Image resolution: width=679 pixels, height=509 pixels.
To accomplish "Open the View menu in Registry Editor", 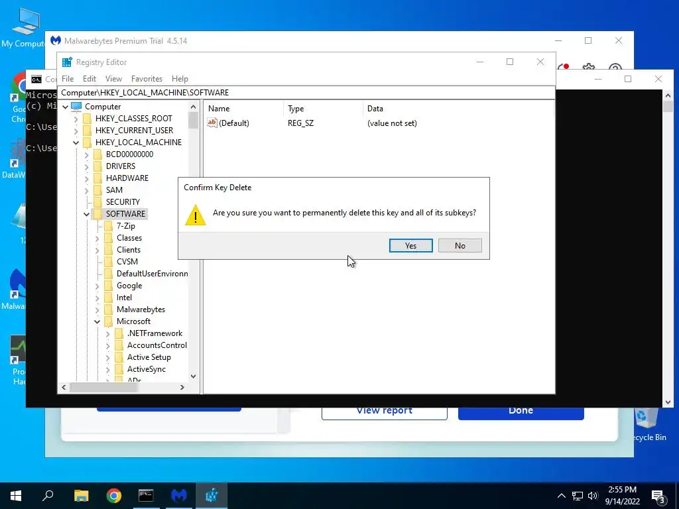I will [113, 79].
